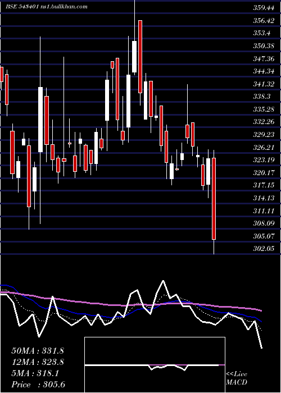Viewport: 281px width, 393px height.
Task: Click the 350.38 price axis label
Action: click(264, 46)
